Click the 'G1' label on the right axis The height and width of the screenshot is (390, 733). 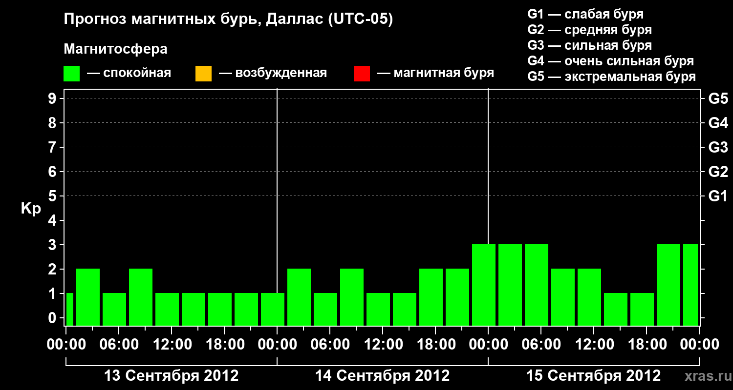(x=718, y=196)
